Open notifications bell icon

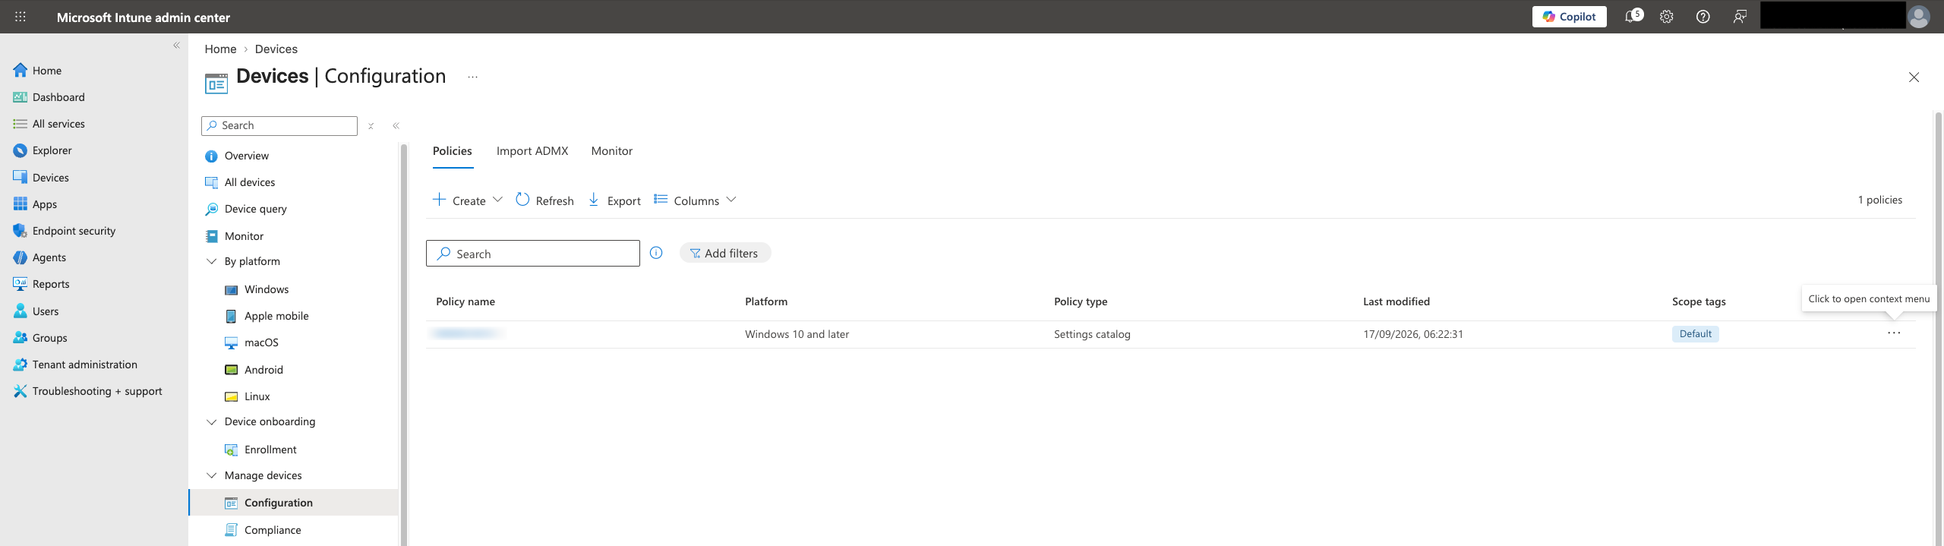tap(1632, 17)
